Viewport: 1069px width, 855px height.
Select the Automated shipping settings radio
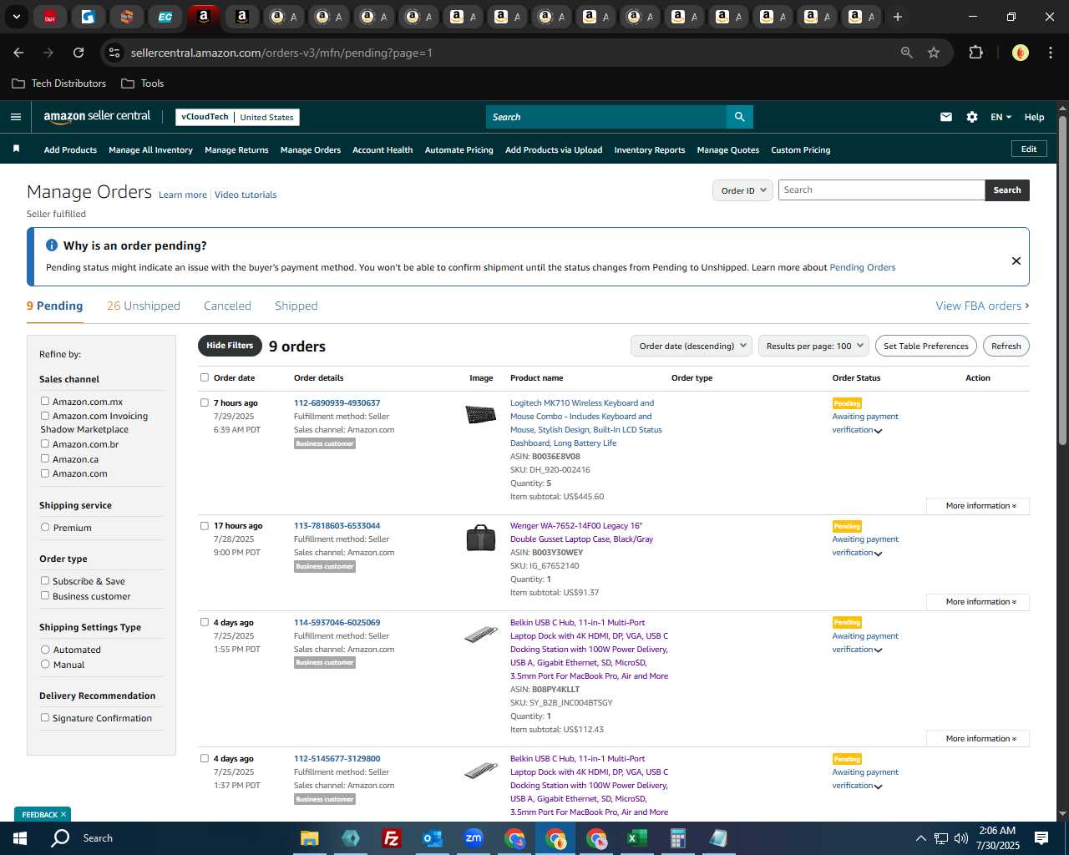[x=45, y=649]
